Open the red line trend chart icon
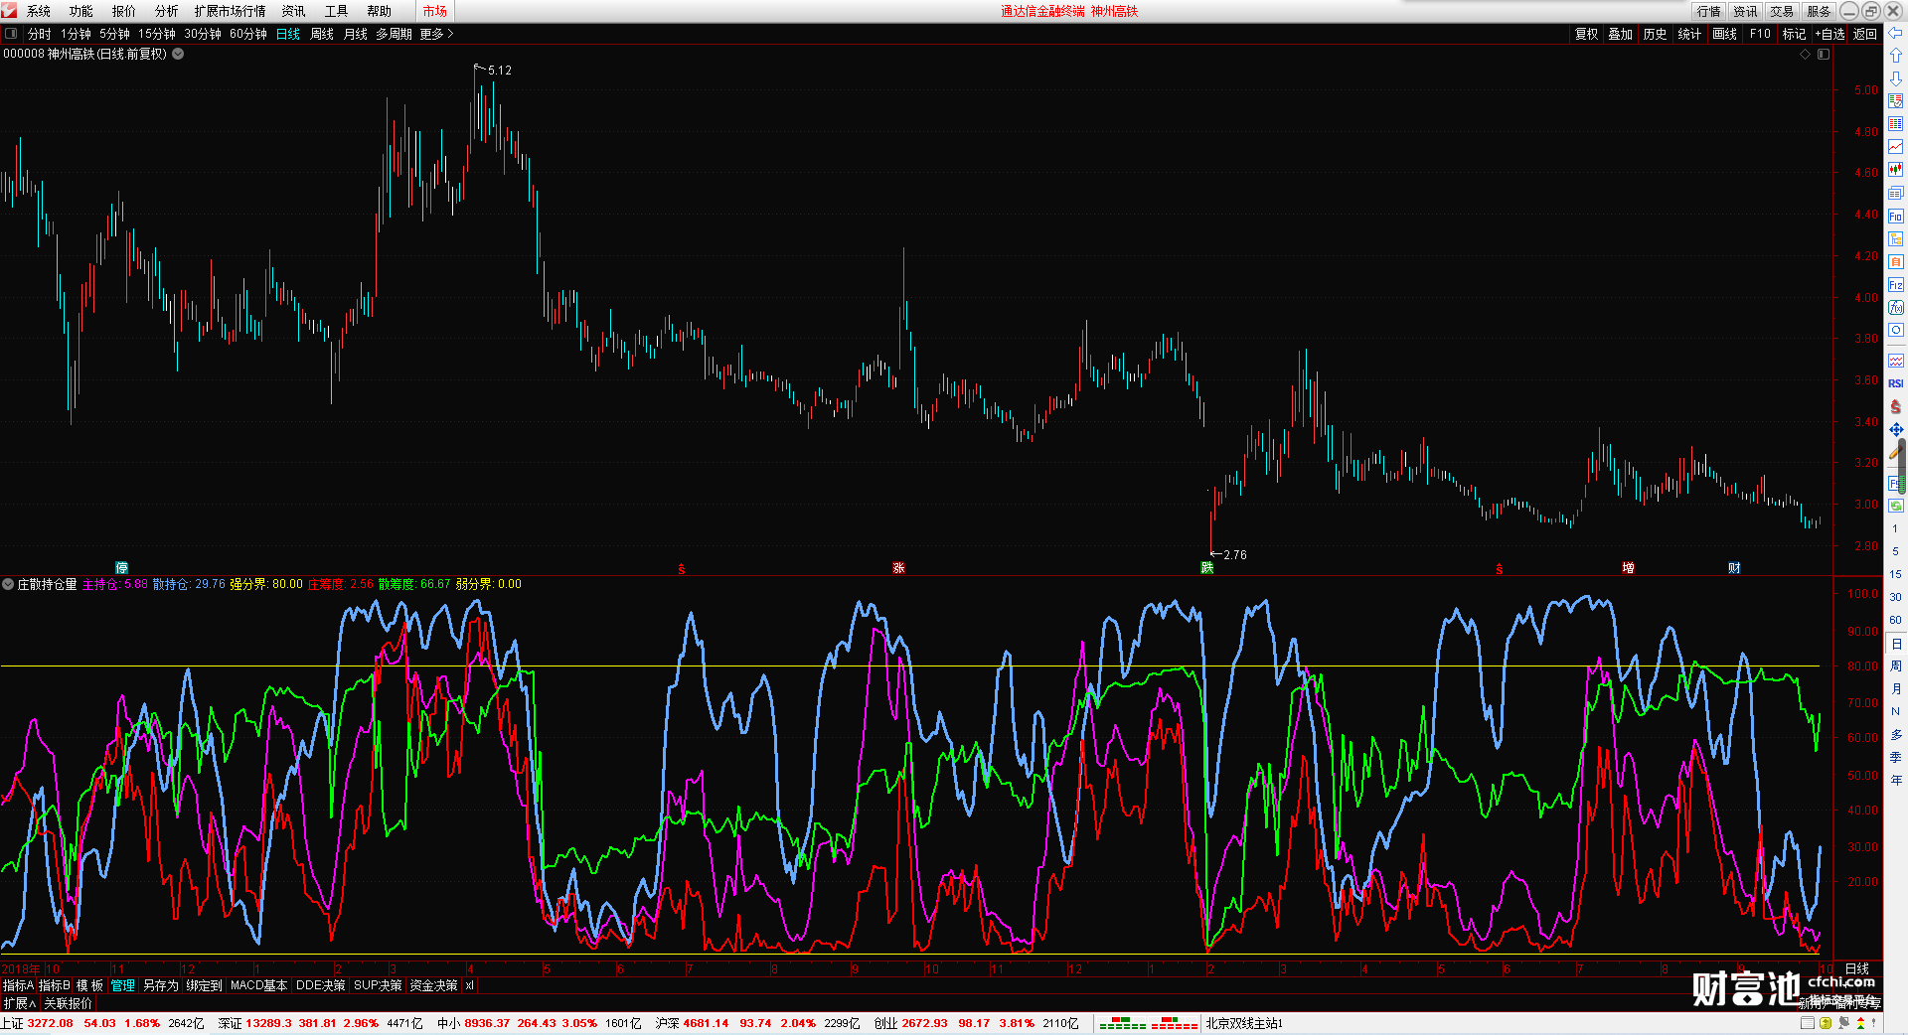This screenshot has width=1908, height=1035. pyautogui.click(x=1895, y=147)
